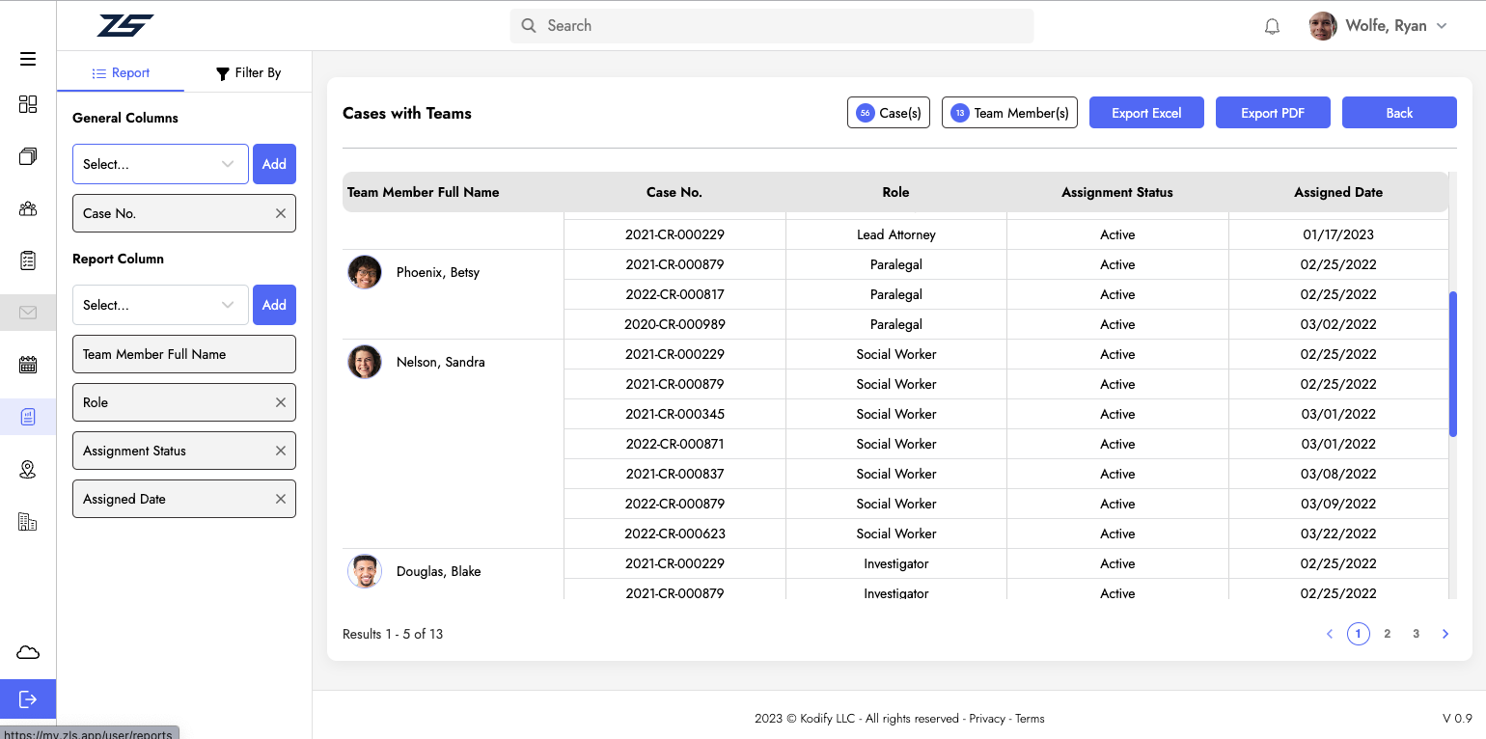This screenshot has width=1486, height=739.
Task: Click the notification bell icon
Action: pos(1272,26)
